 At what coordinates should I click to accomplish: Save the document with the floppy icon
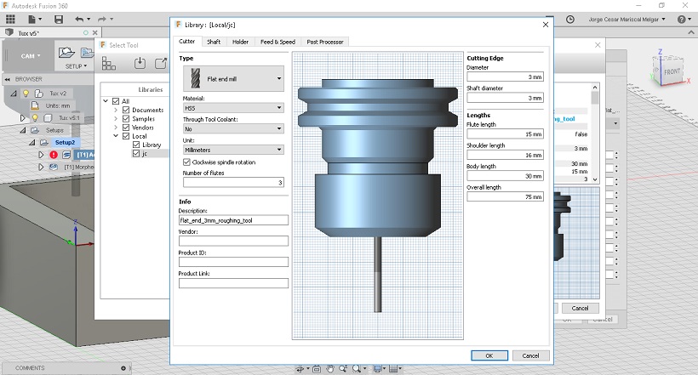tap(59, 19)
